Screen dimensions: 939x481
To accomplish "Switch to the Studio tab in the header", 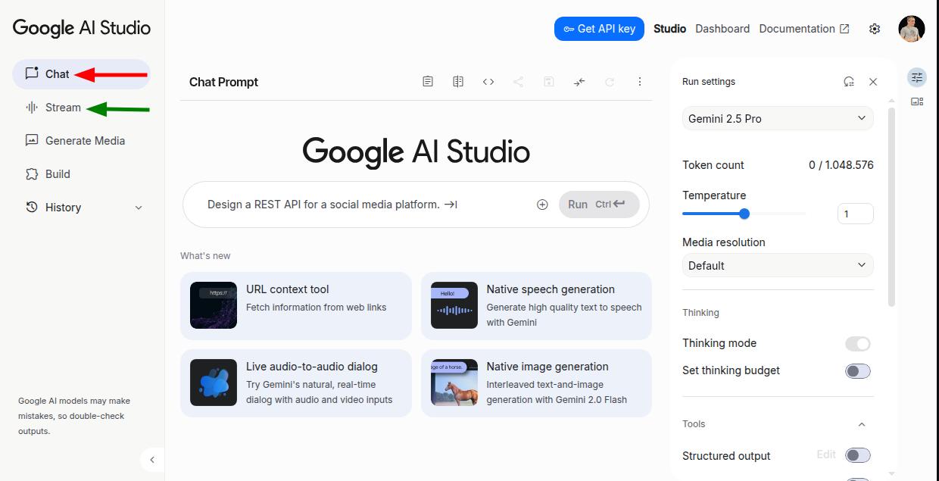I will point(669,29).
